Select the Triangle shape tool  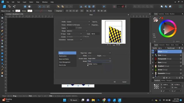(2, 63)
